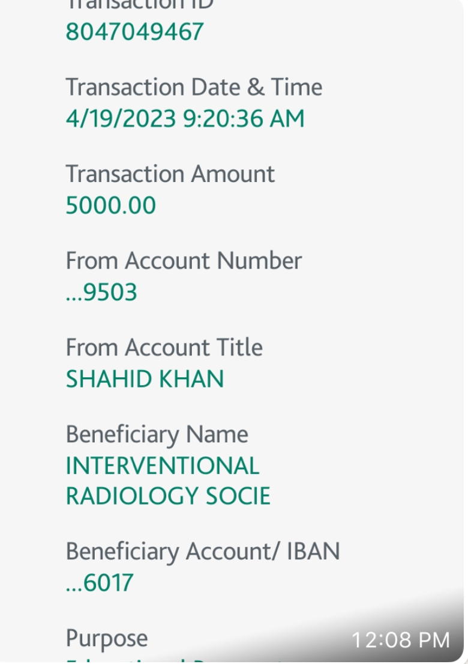Click the From Account Title label
This screenshot has height=664, width=468.
(x=164, y=348)
